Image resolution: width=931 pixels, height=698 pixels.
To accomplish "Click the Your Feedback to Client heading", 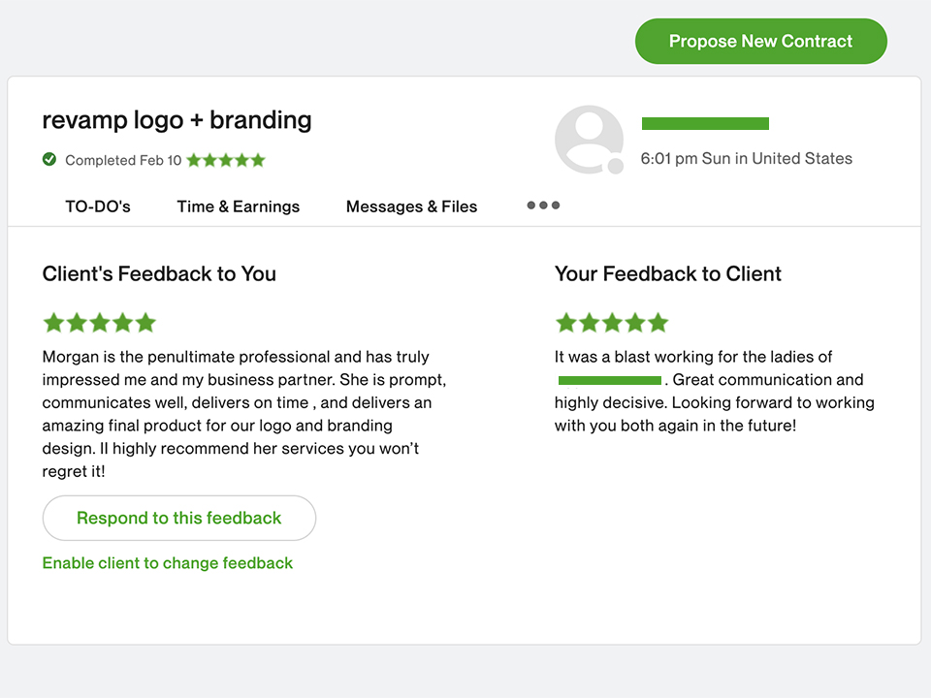I will point(668,273).
